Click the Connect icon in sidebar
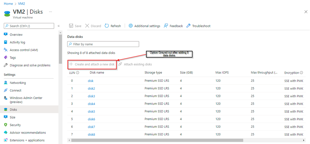The image size is (310, 144). (x=6, y=91)
